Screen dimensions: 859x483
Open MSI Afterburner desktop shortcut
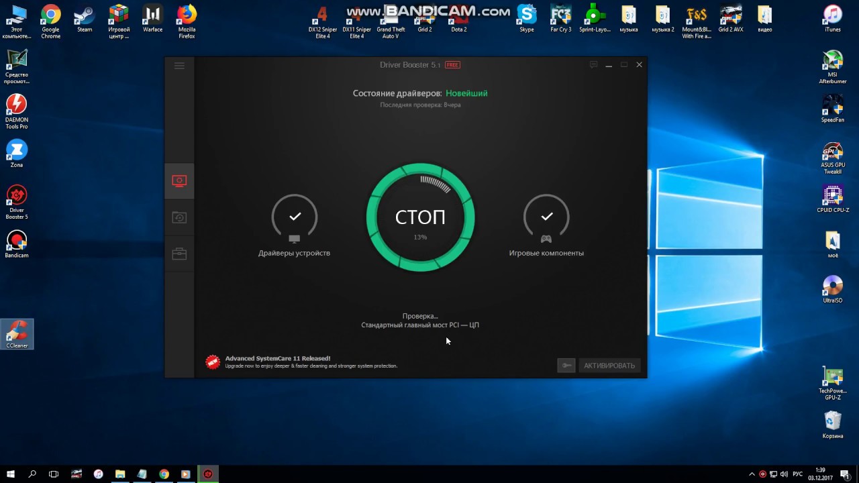click(833, 66)
